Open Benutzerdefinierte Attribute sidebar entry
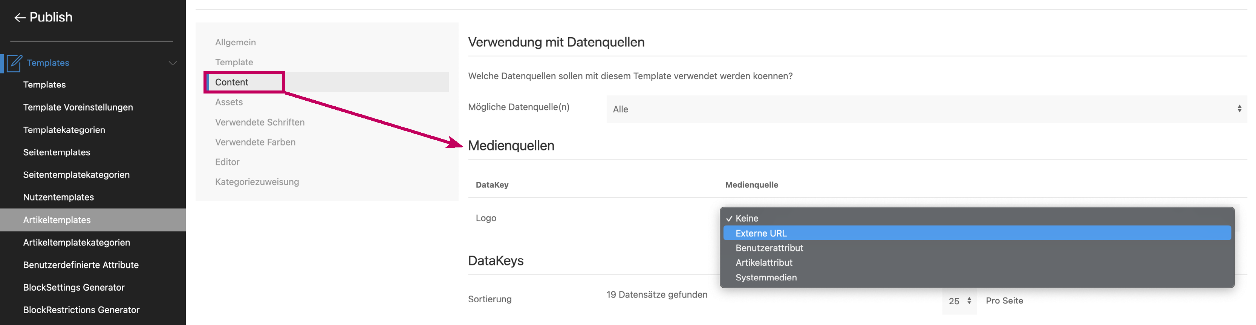The height and width of the screenshot is (325, 1256). (x=81, y=265)
